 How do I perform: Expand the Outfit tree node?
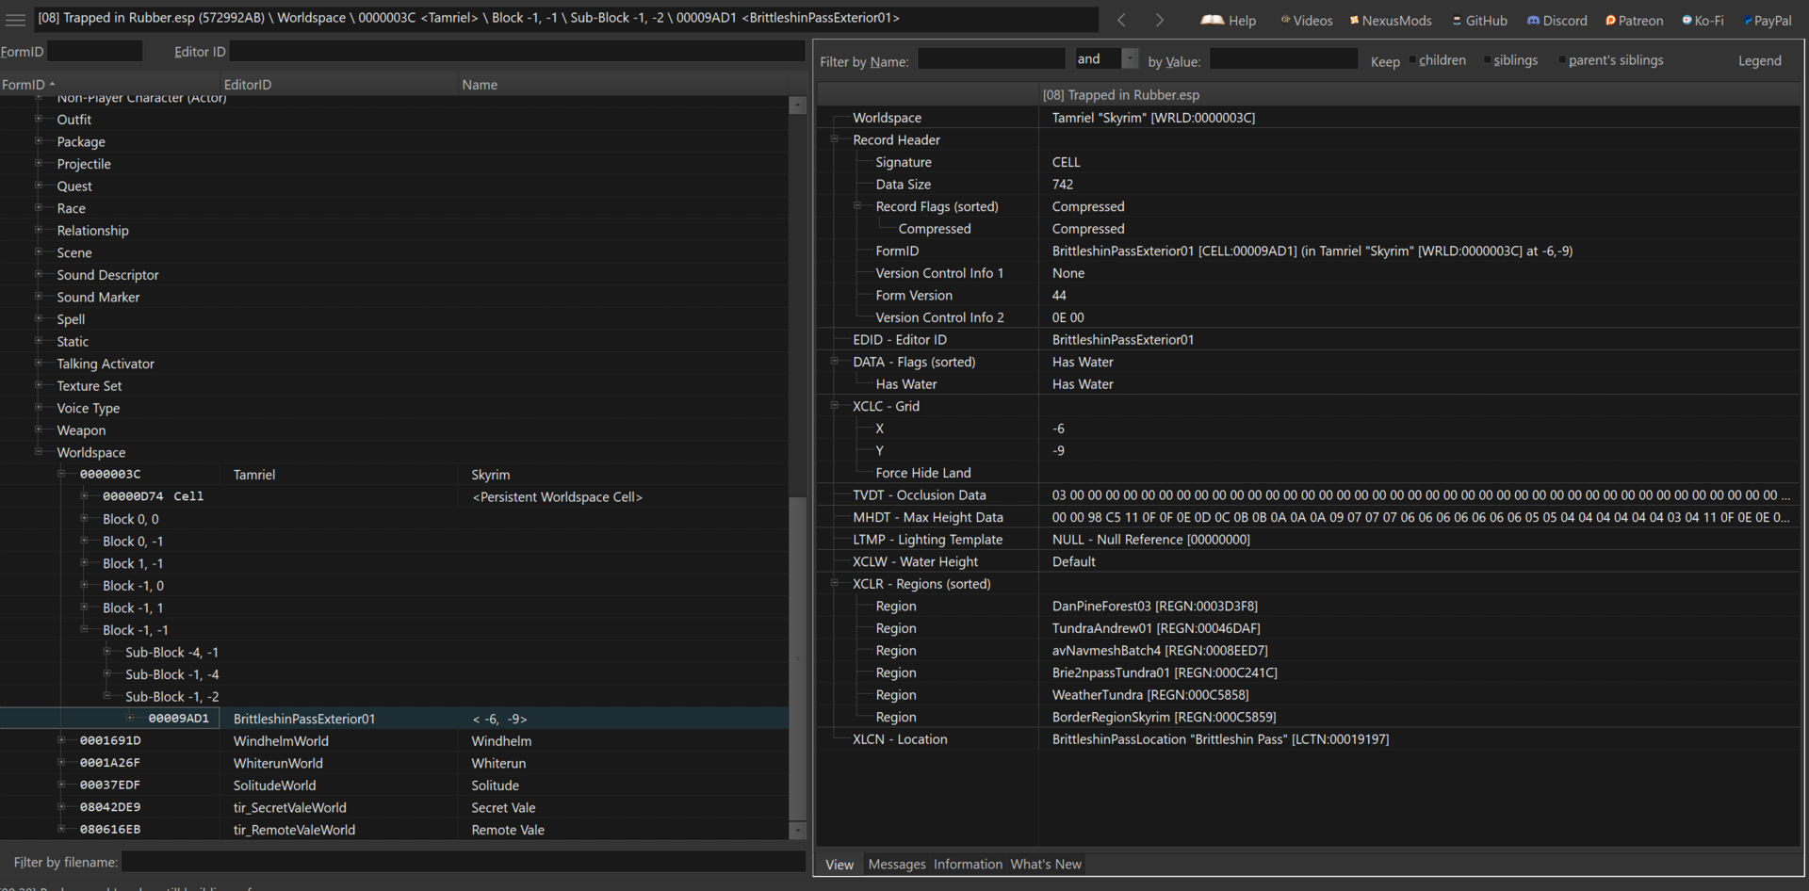[x=39, y=119]
